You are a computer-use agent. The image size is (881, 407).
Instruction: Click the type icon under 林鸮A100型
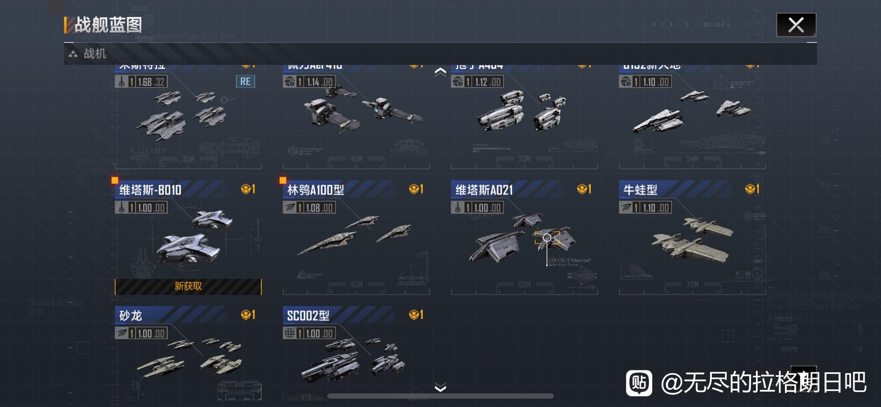289,207
